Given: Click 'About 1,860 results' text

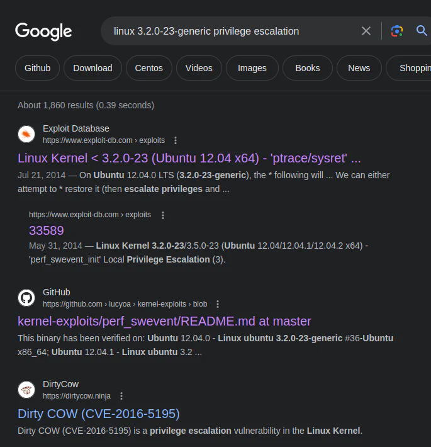Looking at the screenshot, I should pos(86,105).
